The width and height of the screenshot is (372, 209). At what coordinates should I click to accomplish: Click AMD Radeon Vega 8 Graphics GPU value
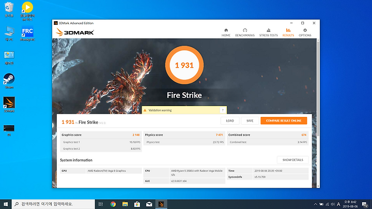coord(106,171)
